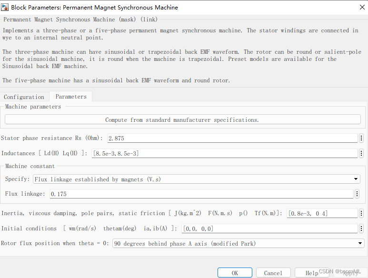Open the Rotor flux position dropdown
This screenshot has height=278, width=368.
[238, 244]
